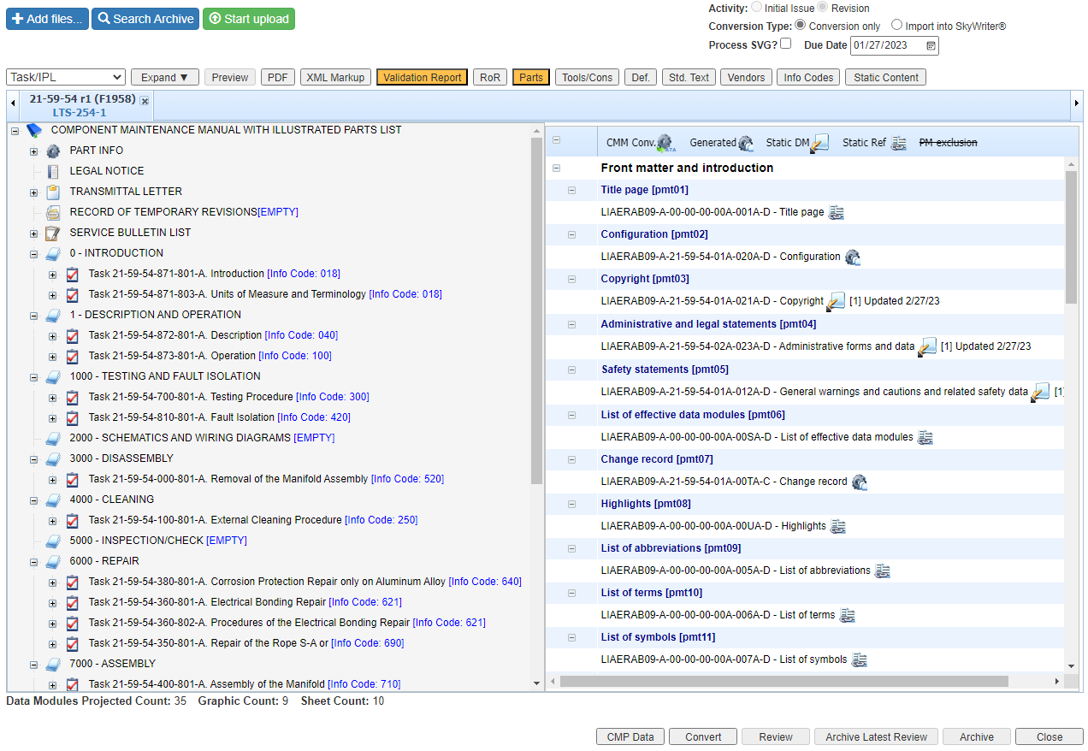1088x751 pixels.
Task: Click the tab strip left scroll arrow
Action: click(13, 103)
